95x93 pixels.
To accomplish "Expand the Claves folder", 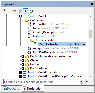I will click(x=23, y=60).
